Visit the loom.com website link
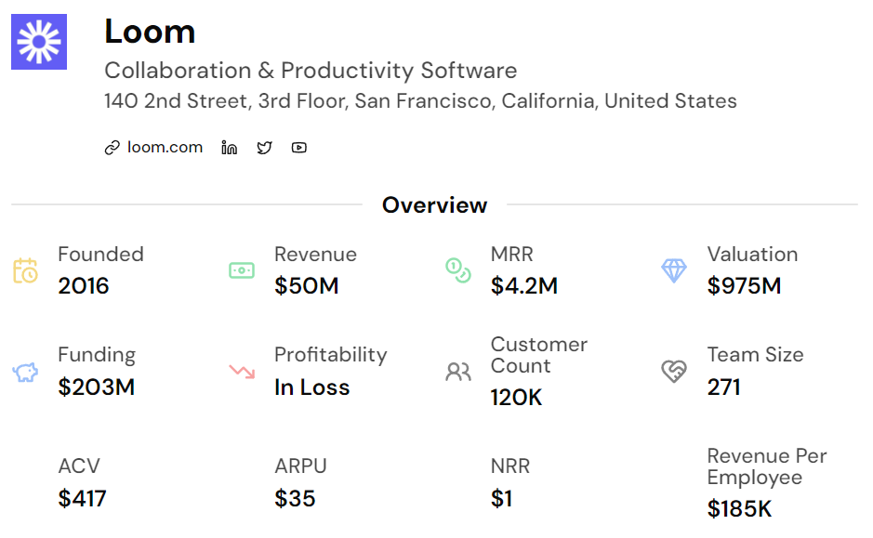This screenshot has height=538, width=873. [165, 148]
